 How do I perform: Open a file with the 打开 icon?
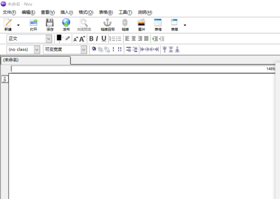[34, 23]
